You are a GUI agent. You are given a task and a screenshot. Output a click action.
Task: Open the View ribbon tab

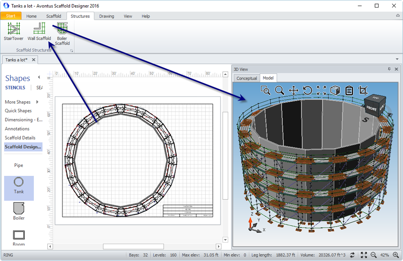click(x=128, y=16)
